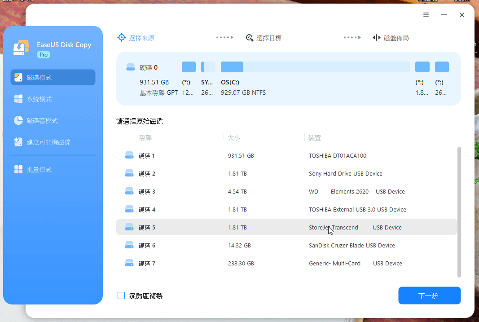The height and width of the screenshot is (322, 479).
Task: Click the 929.07 GB NTFS text
Action: tap(243, 93)
